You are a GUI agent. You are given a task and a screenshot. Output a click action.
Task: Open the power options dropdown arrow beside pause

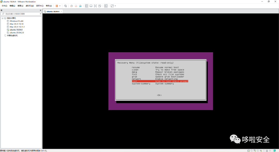tap(60, 6)
